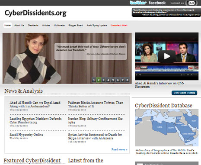
Task: Select the Home menu item
Action: (x=7, y=25)
